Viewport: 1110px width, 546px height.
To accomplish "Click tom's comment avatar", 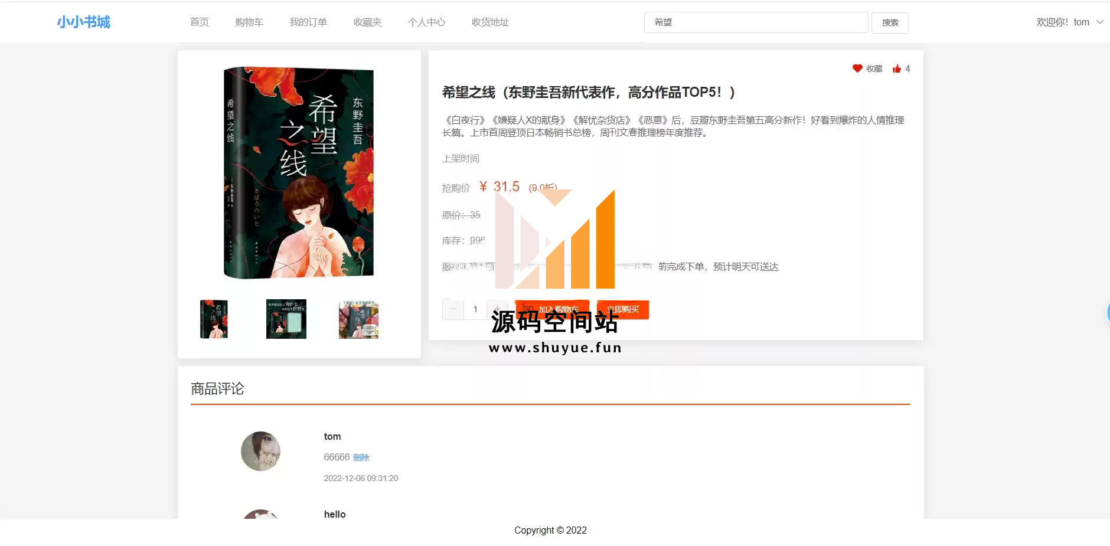I will 260,451.
